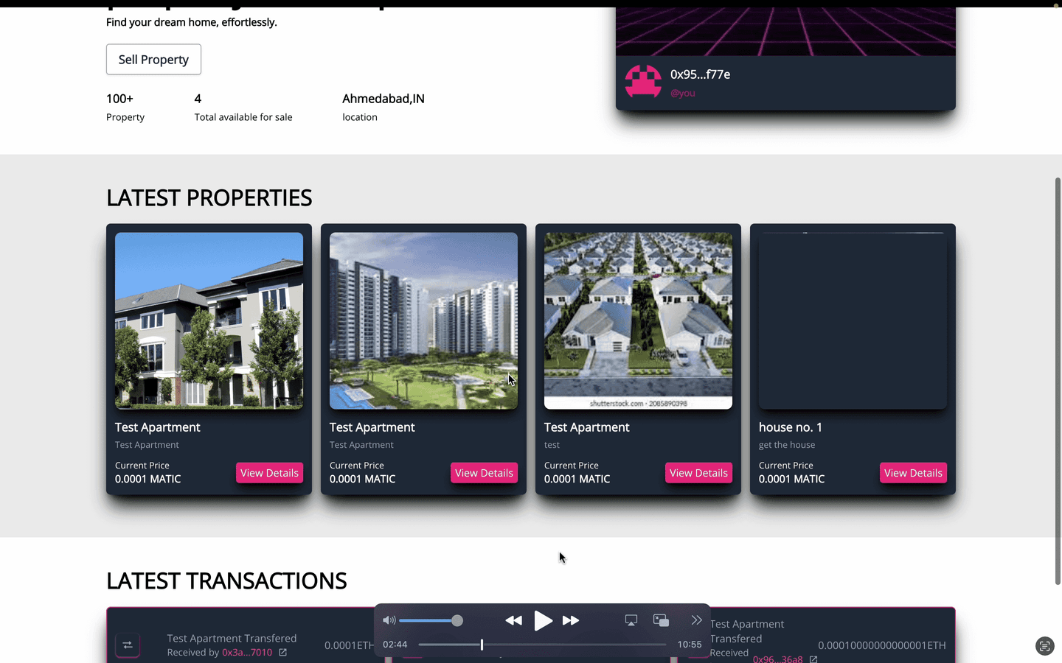1062x663 pixels.
Task: Click 'get the house' description text
Action: [x=787, y=445]
